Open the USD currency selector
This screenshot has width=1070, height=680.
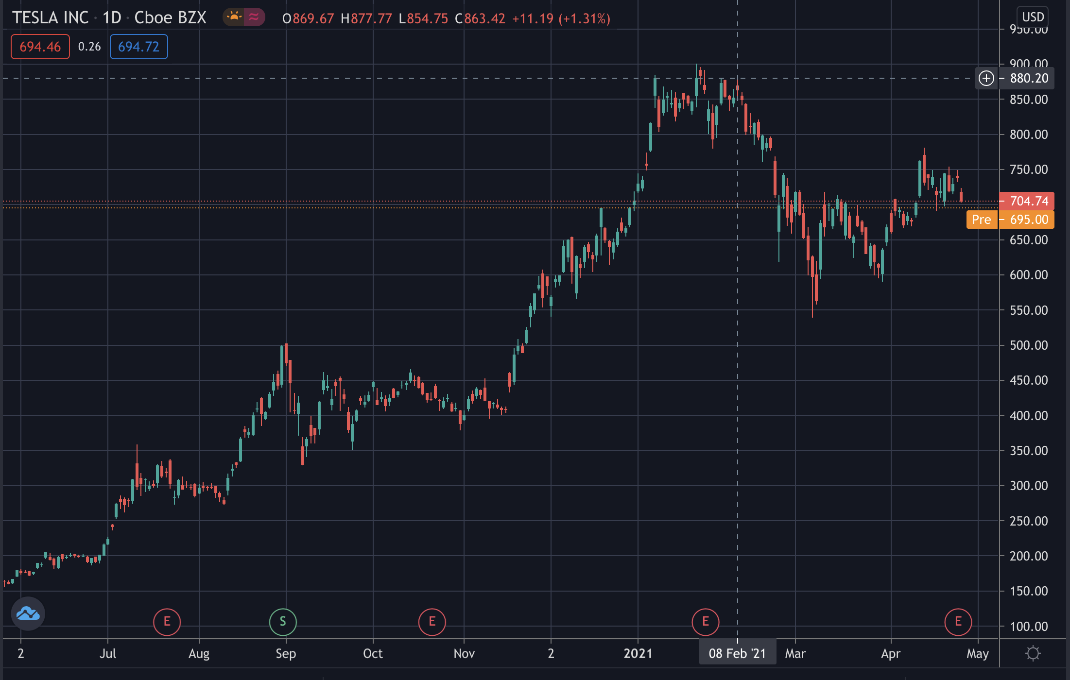[1033, 17]
